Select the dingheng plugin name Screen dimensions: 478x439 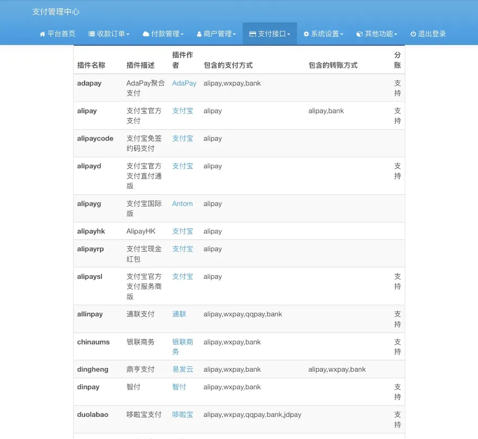(x=93, y=369)
